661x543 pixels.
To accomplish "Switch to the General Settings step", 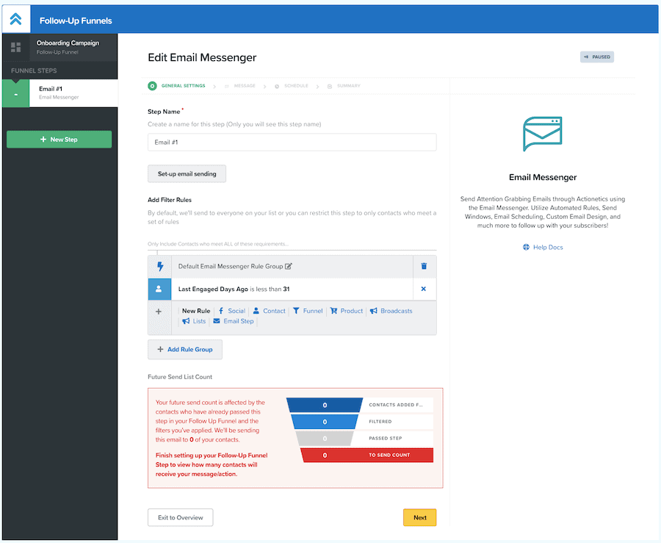I will pyautogui.click(x=184, y=86).
